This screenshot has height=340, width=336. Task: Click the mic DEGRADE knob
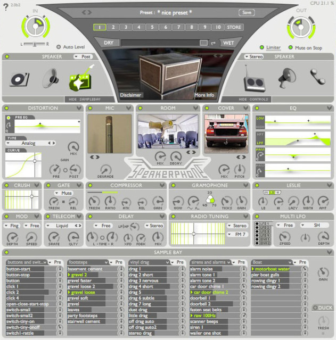pos(106,170)
